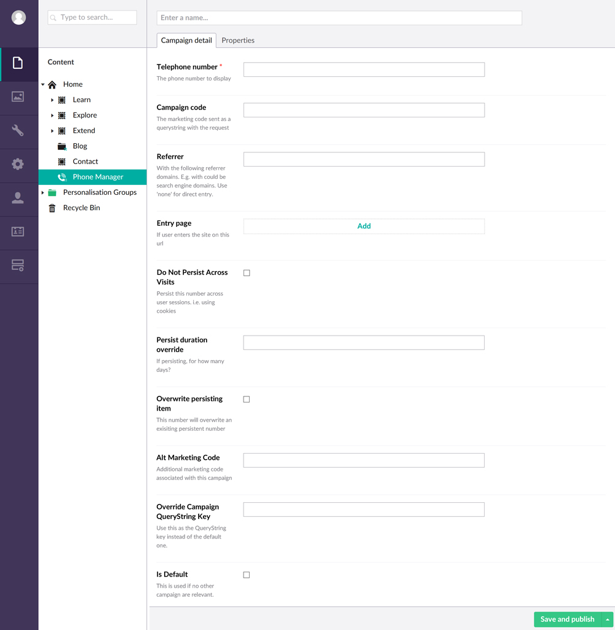Click the Save and publish button

[567, 620]
